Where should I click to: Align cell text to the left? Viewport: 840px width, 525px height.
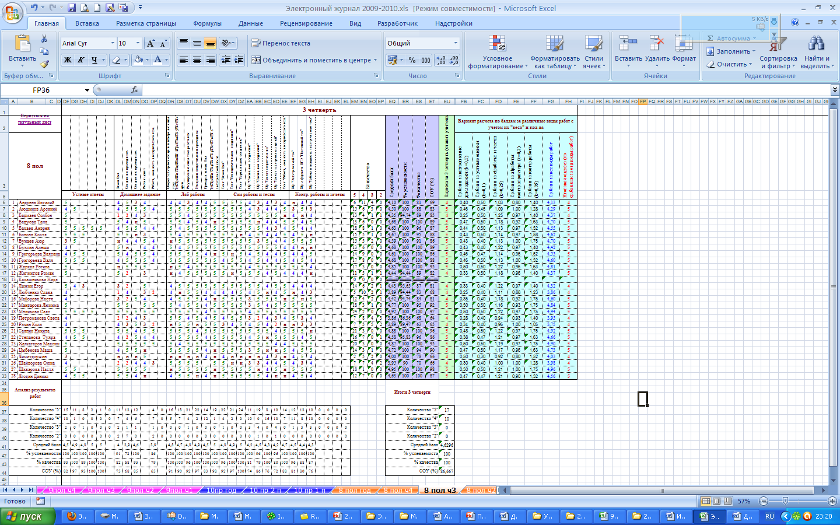coord(184,60)
